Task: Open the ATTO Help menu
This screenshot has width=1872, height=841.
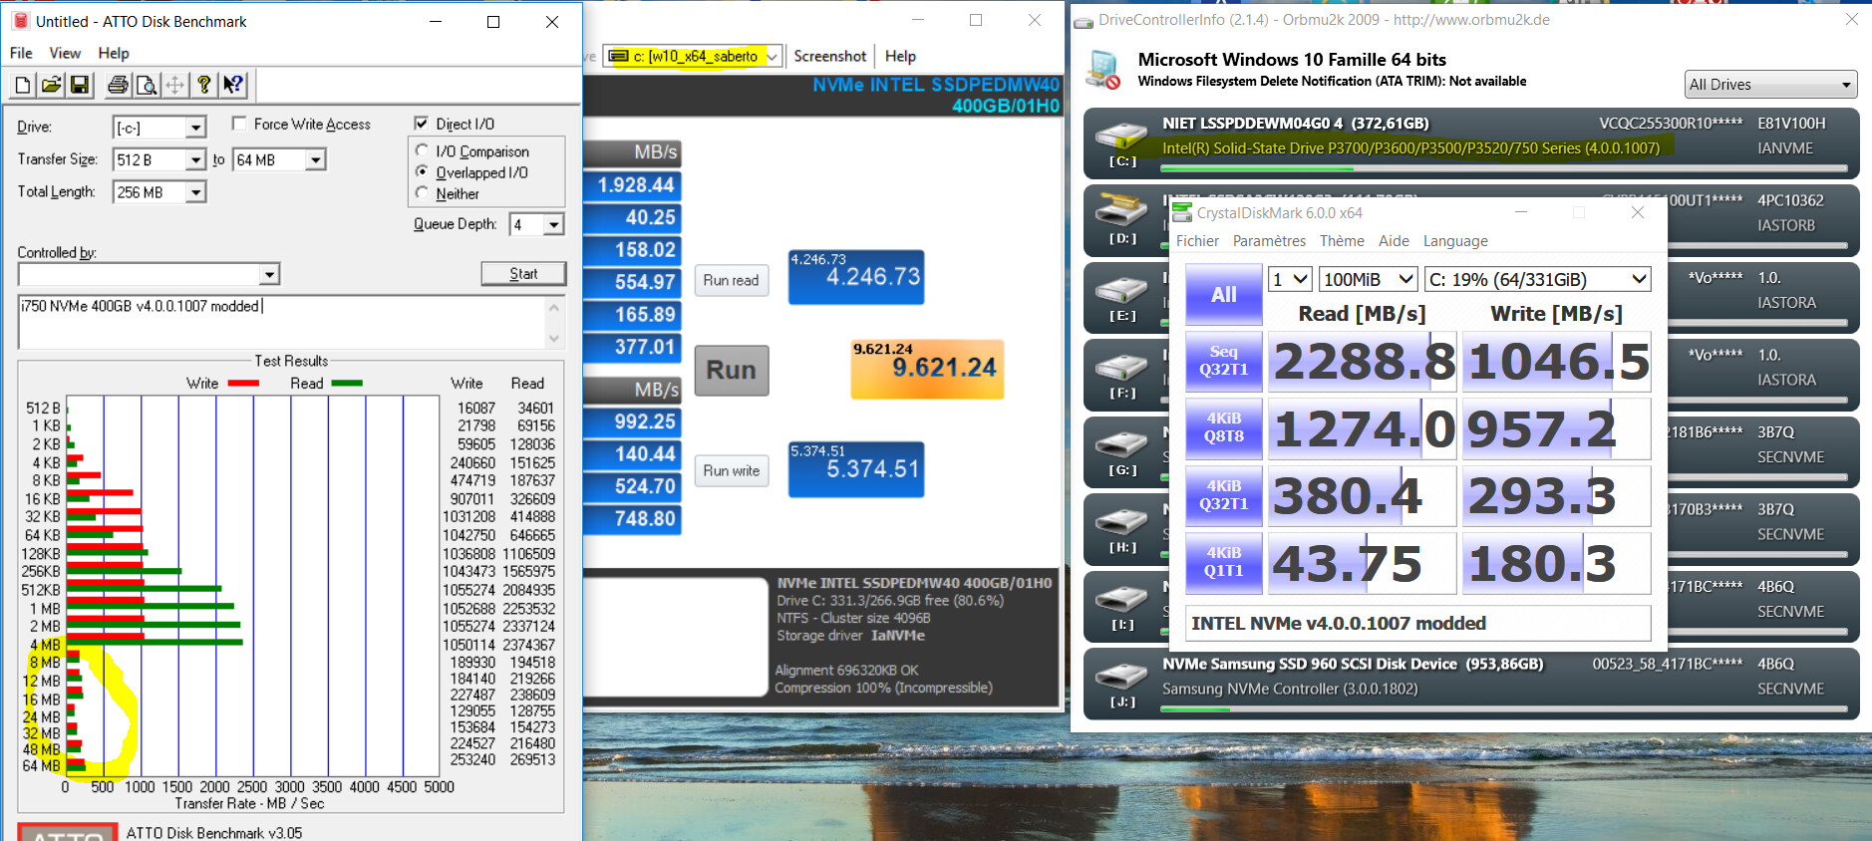Action: (x=114, y=53)
